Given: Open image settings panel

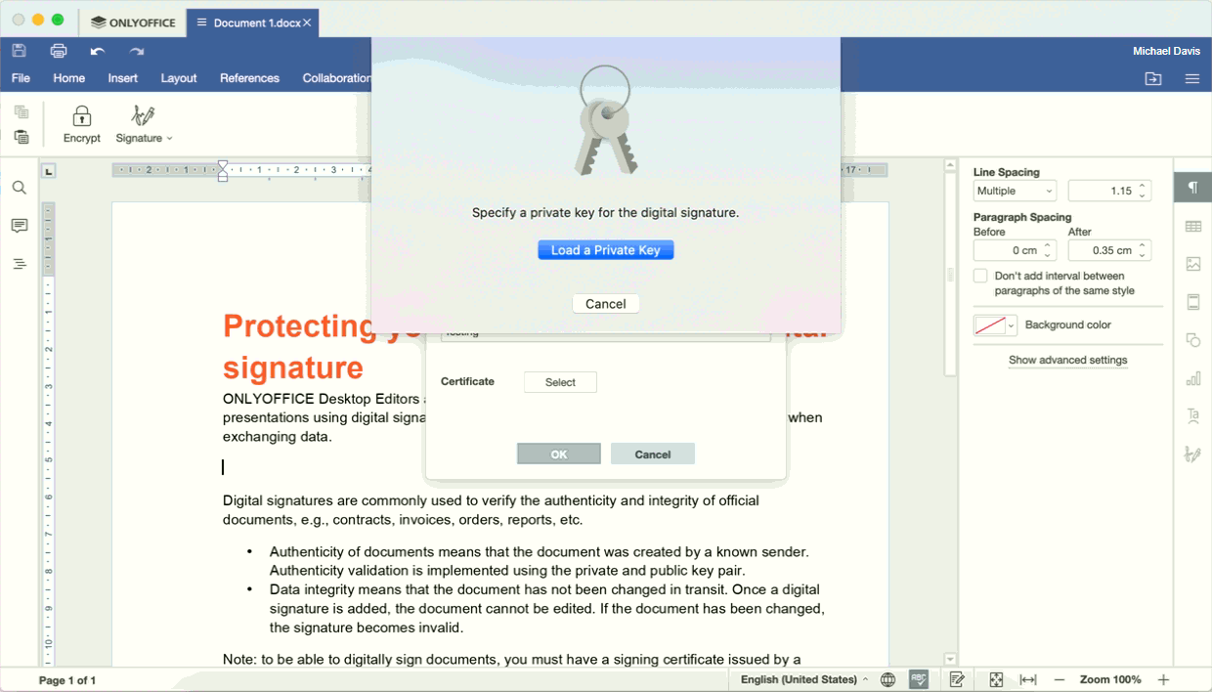Looking at the screenshot, I should (1191, 264).
